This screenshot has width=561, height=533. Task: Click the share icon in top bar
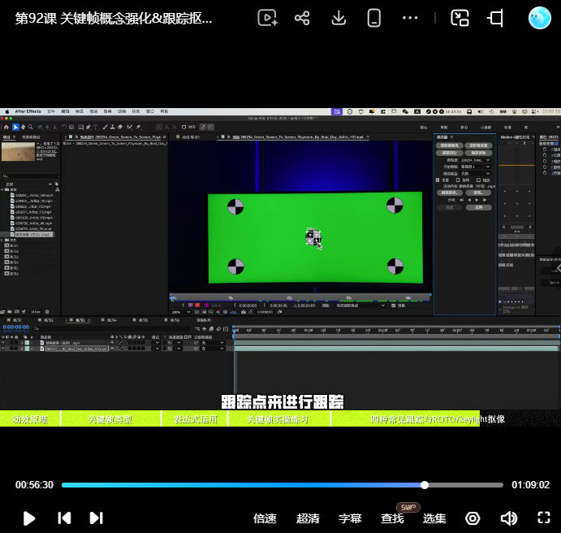(x=302, y=18)
